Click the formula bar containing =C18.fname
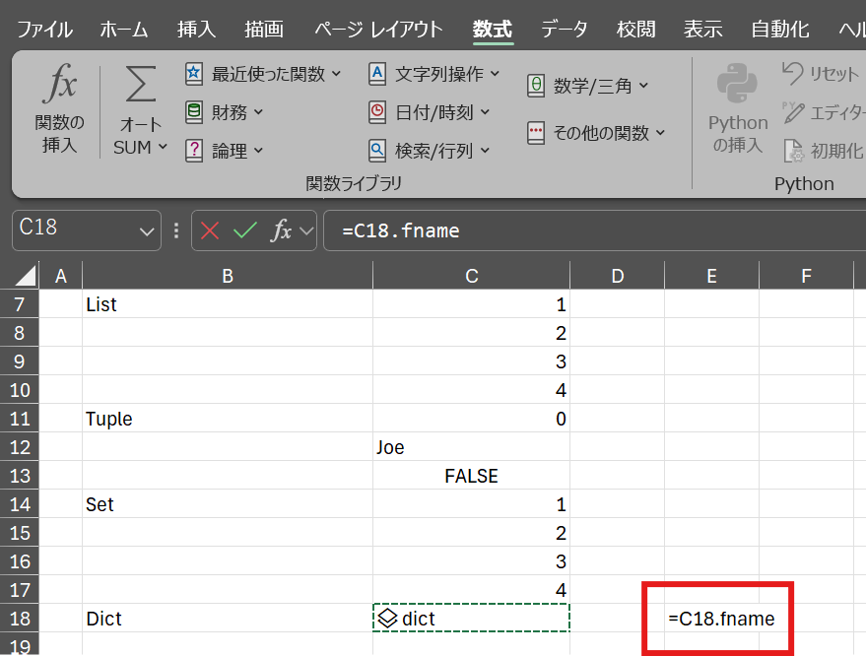 click(x=594, y=230)
